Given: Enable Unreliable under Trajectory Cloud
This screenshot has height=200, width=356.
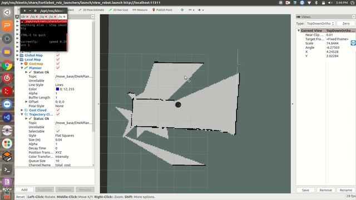Looking at the screenshot, I should point(58,127).
